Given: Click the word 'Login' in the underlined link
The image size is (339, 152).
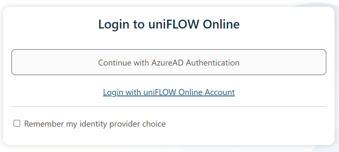Looking at the screenshot, I should pos(113,92).
